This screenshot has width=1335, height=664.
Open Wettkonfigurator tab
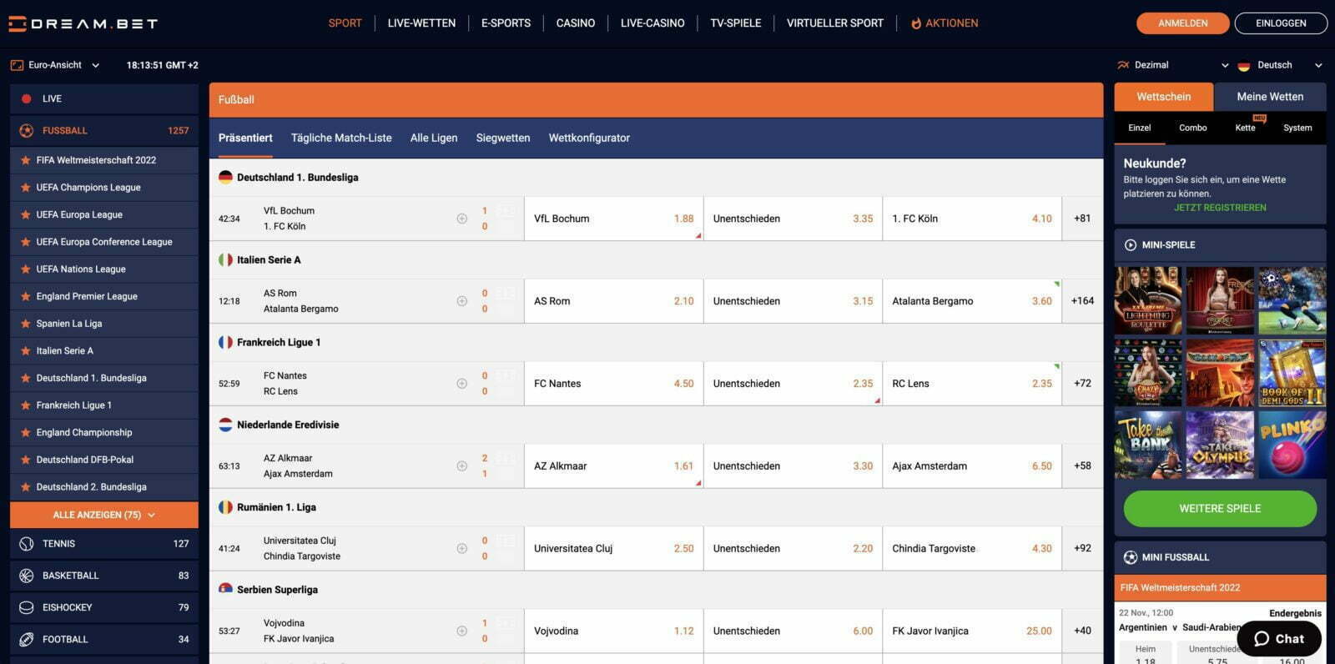[x=589, y=138]
